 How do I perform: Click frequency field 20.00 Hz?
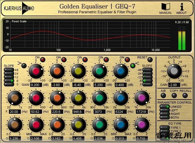click(x=15, y=112)
